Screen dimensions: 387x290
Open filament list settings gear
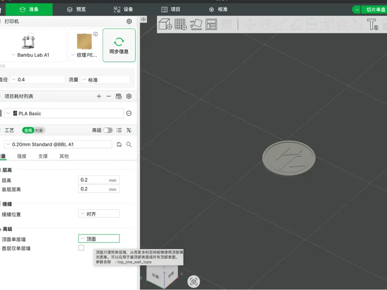click(x=129, y=96)
